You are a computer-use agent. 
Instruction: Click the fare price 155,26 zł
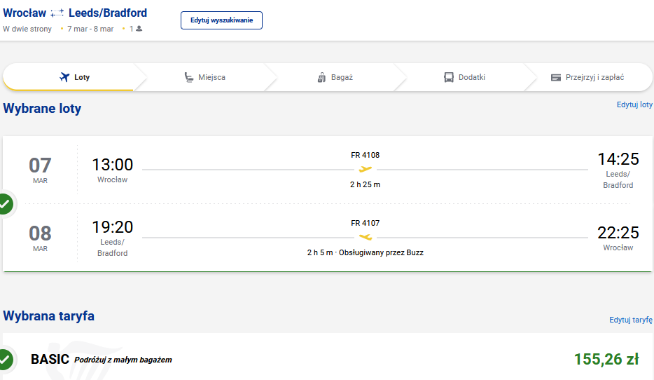point(606,359)
